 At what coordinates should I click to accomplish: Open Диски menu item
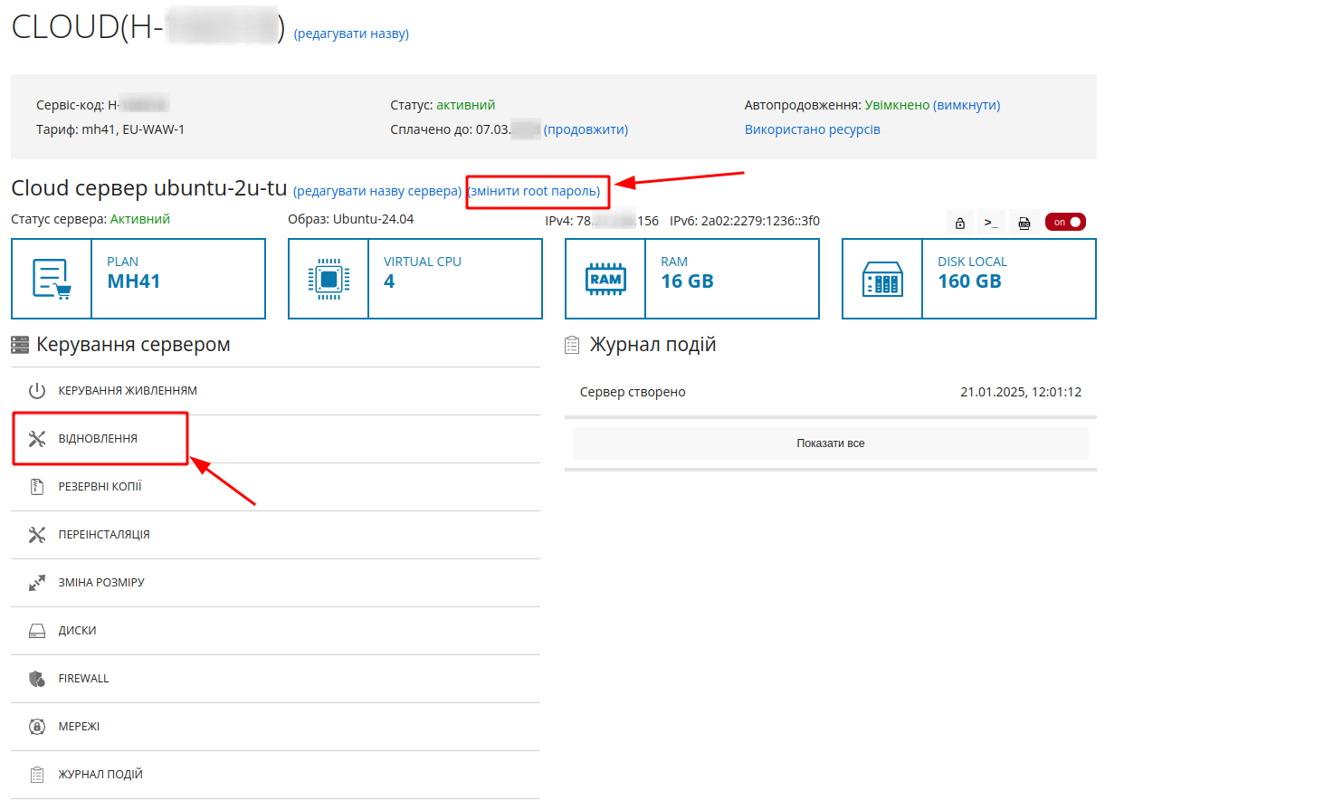click(x=275, y=631)
